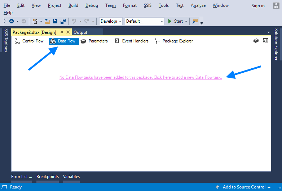Expand the Default platform dropdown
282x191 pixels.
pos(144,21)
